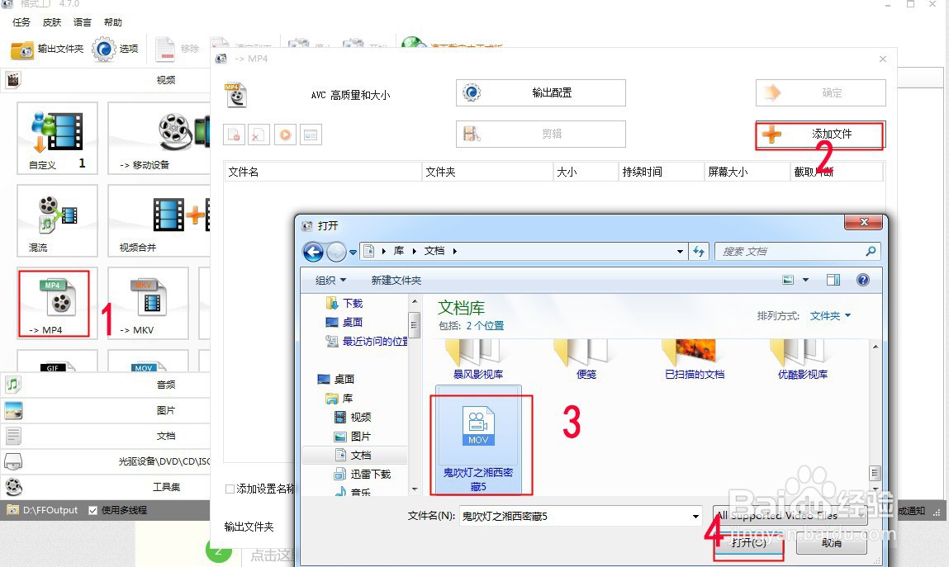Open the 帮助 menu
Image resolution: width=949 pixels, height=567 pixels.
click(x=113, y=22)
